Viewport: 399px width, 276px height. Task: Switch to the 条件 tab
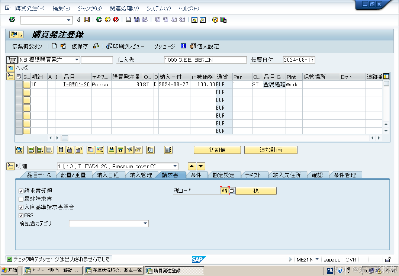[196, 175]
